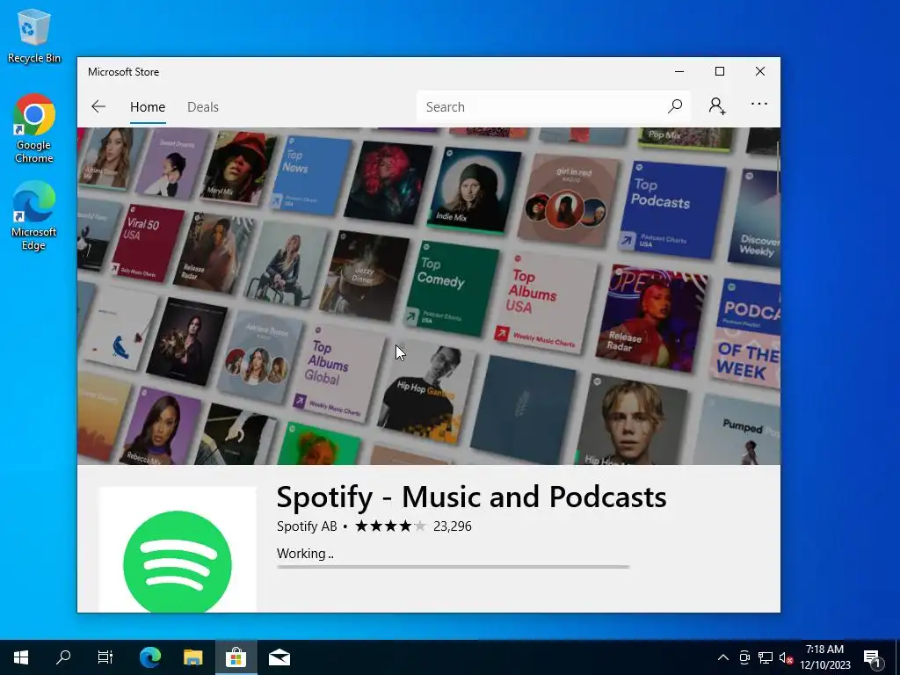
Task: Click the Top Comedy tile in banner
Action: pos(452,288)
